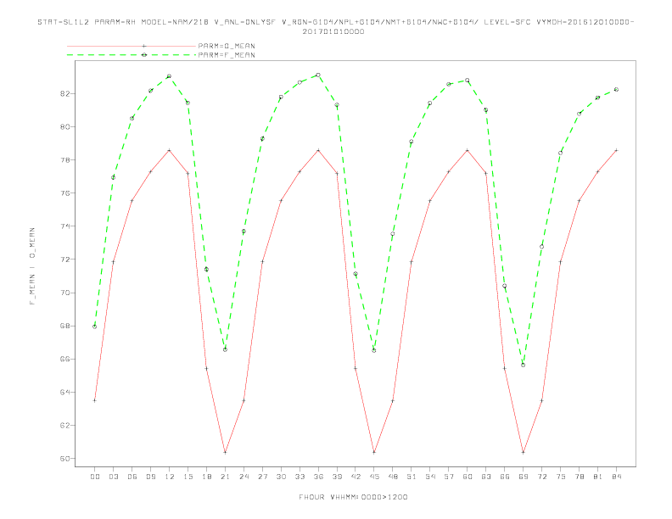The height and width of the screenshot is (519, 672).
Task: Click the X-axis tick label 27
Action: (x=262, y=477)
